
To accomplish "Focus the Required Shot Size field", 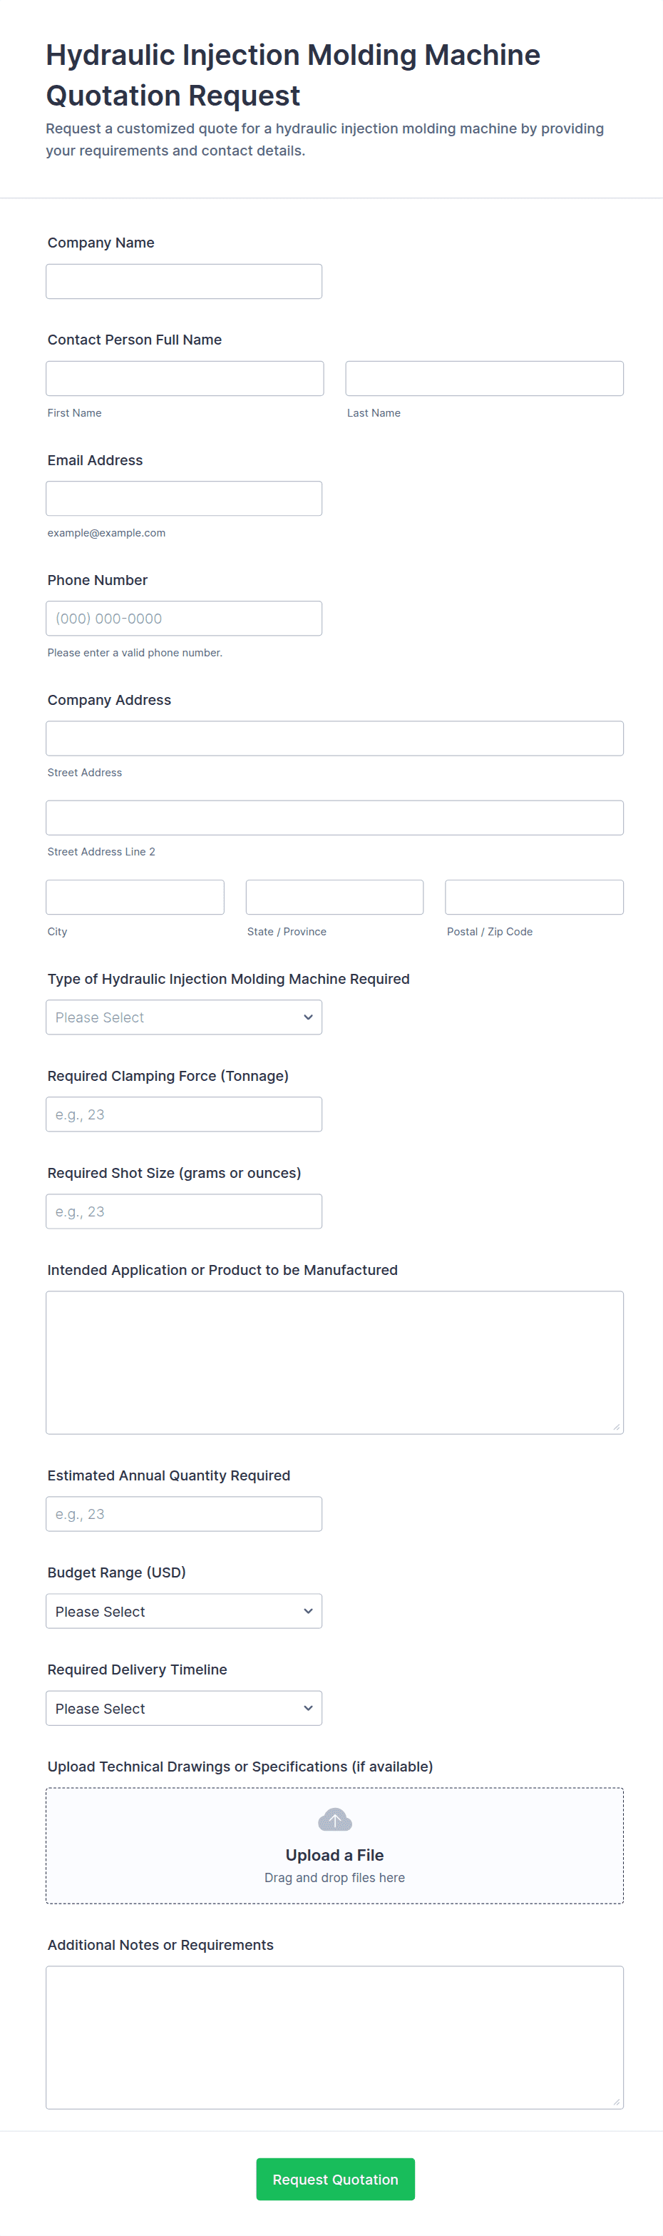I will (x=183, y=1211).
